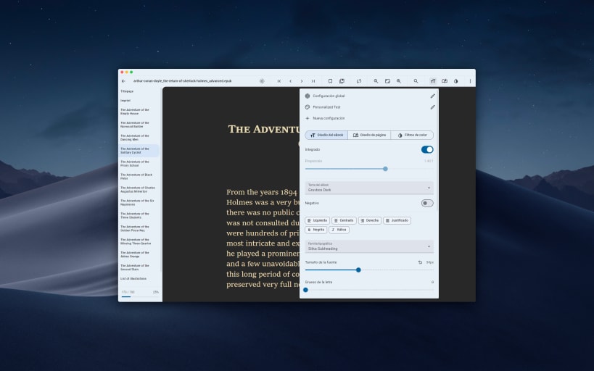Open the Familia tipográfica dropdown
This screenshot has width=594, height=371.
coord(369,246)
